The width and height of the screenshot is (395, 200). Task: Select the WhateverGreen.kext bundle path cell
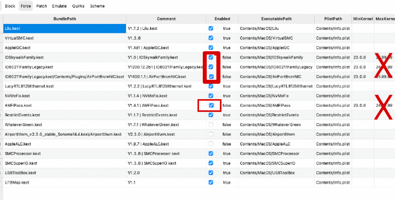(x=65, y=125)
